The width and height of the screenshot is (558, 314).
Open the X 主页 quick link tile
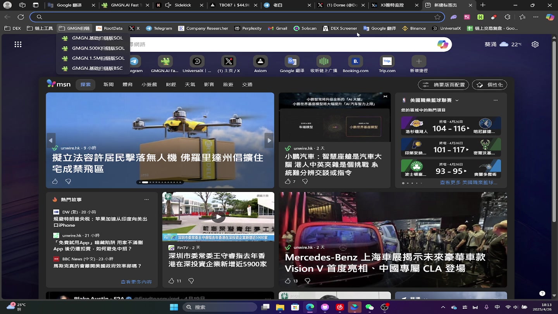pyautogui.click(x=229, y=64)
